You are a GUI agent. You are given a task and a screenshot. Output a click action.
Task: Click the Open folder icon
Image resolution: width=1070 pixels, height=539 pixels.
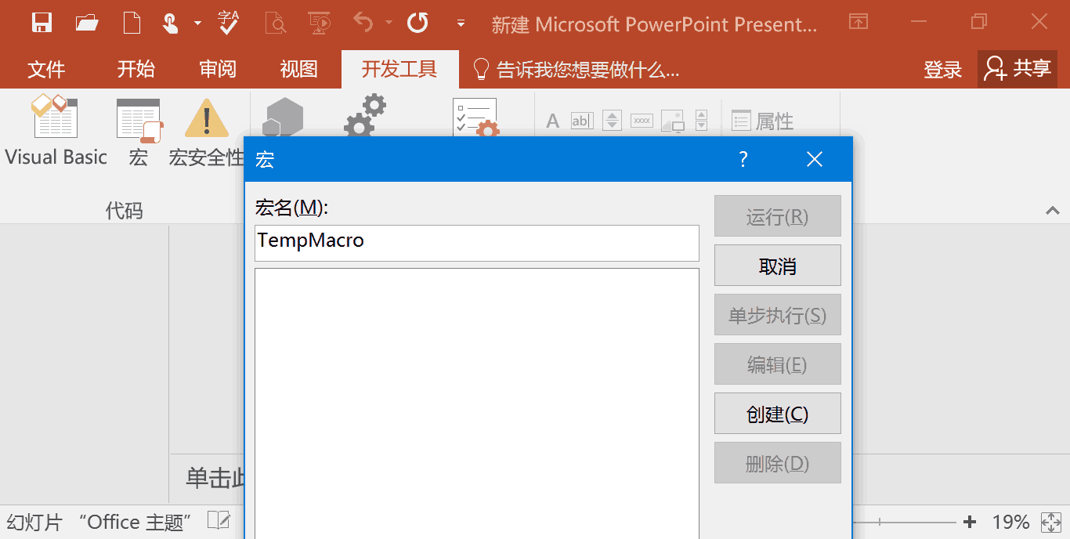pos(86,23)
